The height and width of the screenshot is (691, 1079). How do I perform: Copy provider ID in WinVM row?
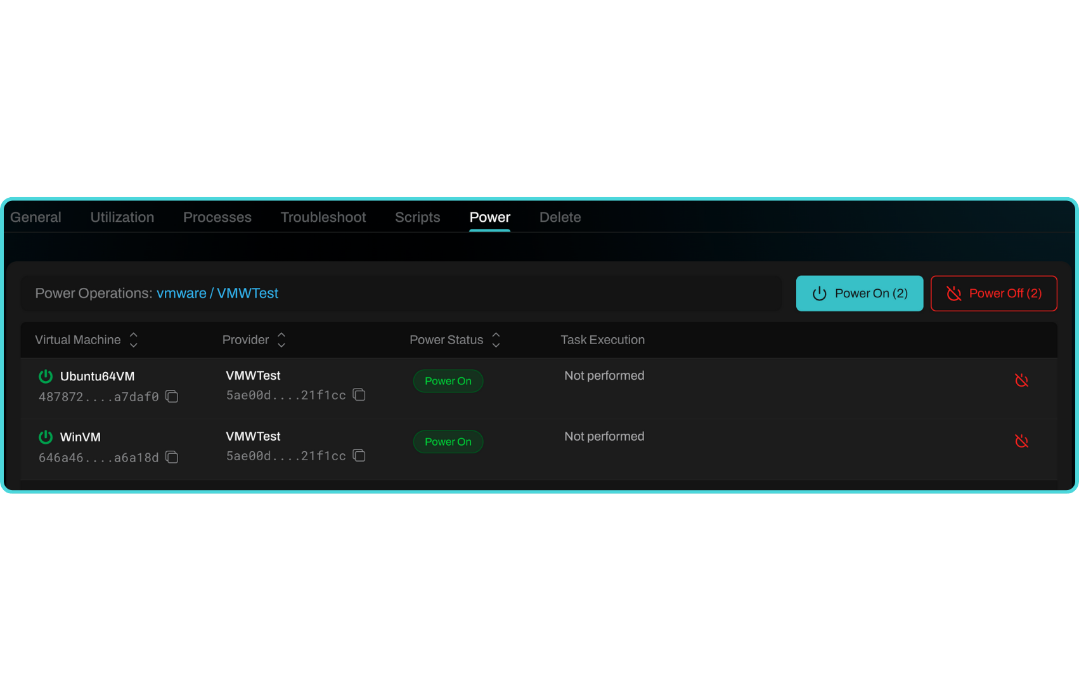(x=359, y=456)
